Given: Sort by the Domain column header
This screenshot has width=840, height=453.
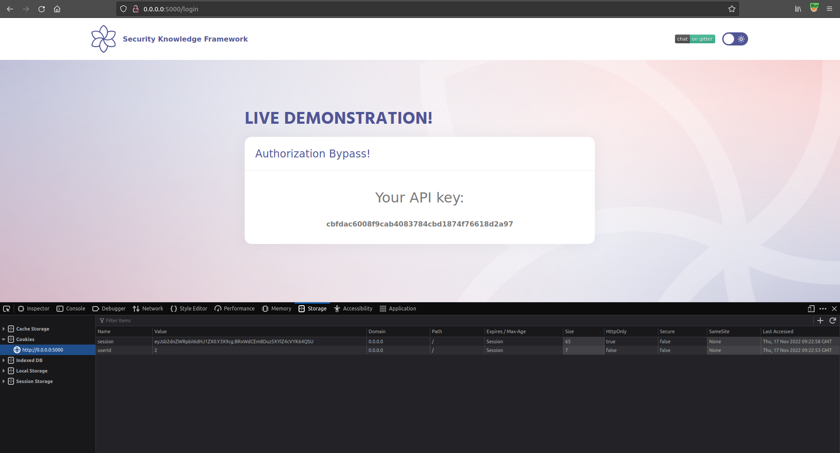Looking at the screenshot, I should 398,331.
